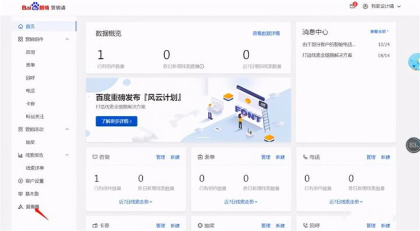Click the 爱番番 icon in the sidebar
Viewport: 420px width, 231px height.
21,207
